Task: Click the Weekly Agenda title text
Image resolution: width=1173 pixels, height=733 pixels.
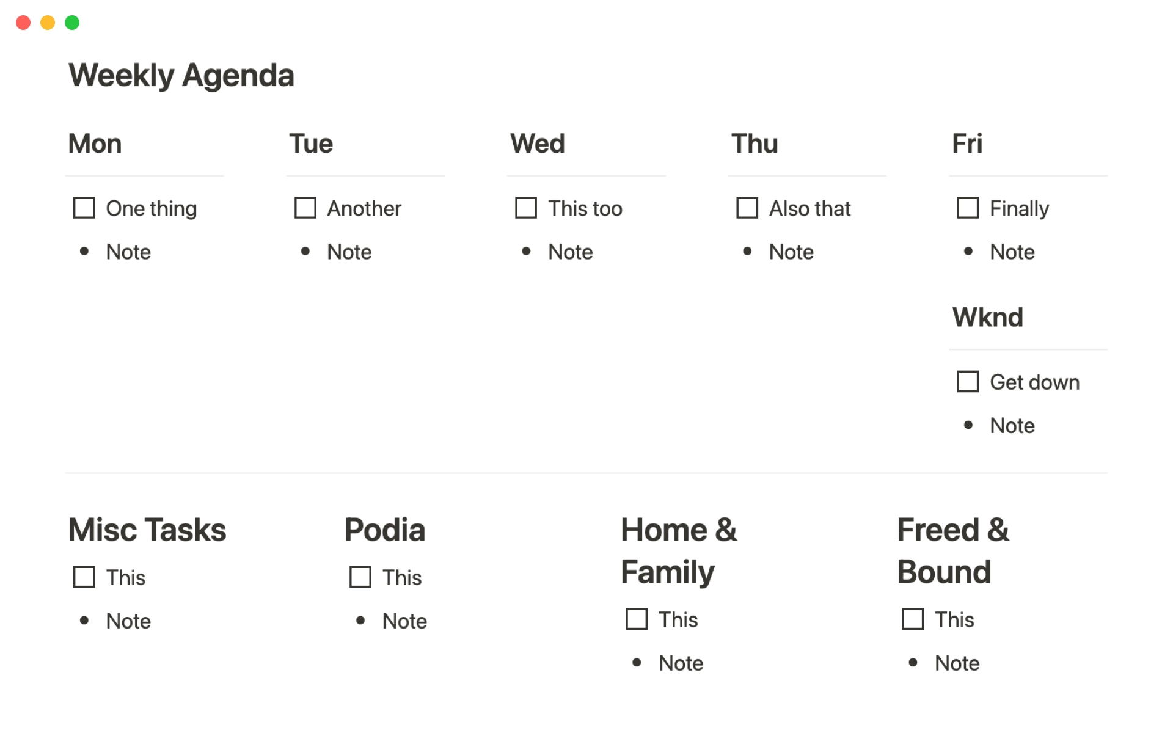Action: coord(181,75)
